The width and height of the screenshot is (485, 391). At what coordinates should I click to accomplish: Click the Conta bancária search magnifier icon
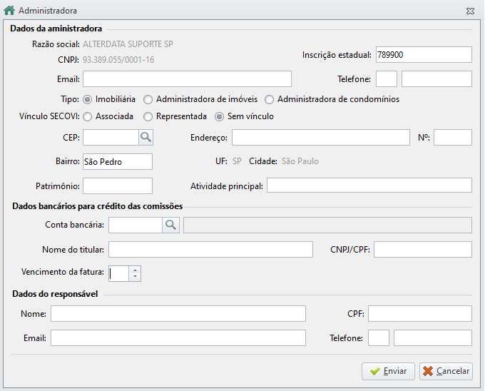coord(170,225)
